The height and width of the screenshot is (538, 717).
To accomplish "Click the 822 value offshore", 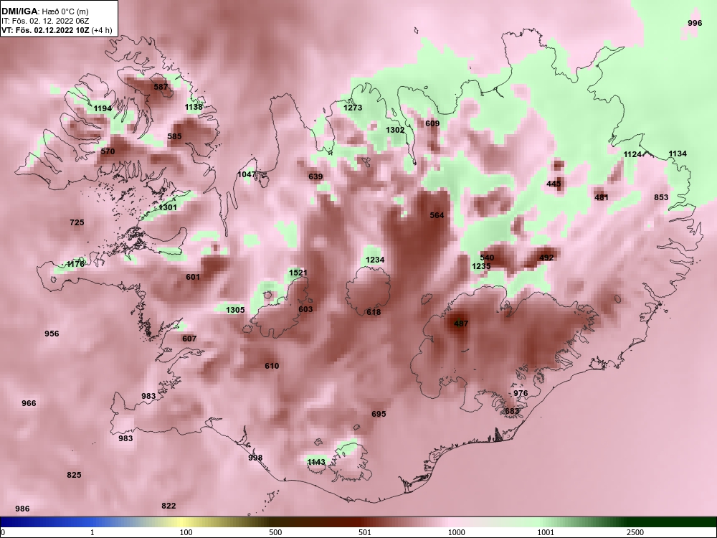I will (x=168, y=506).
